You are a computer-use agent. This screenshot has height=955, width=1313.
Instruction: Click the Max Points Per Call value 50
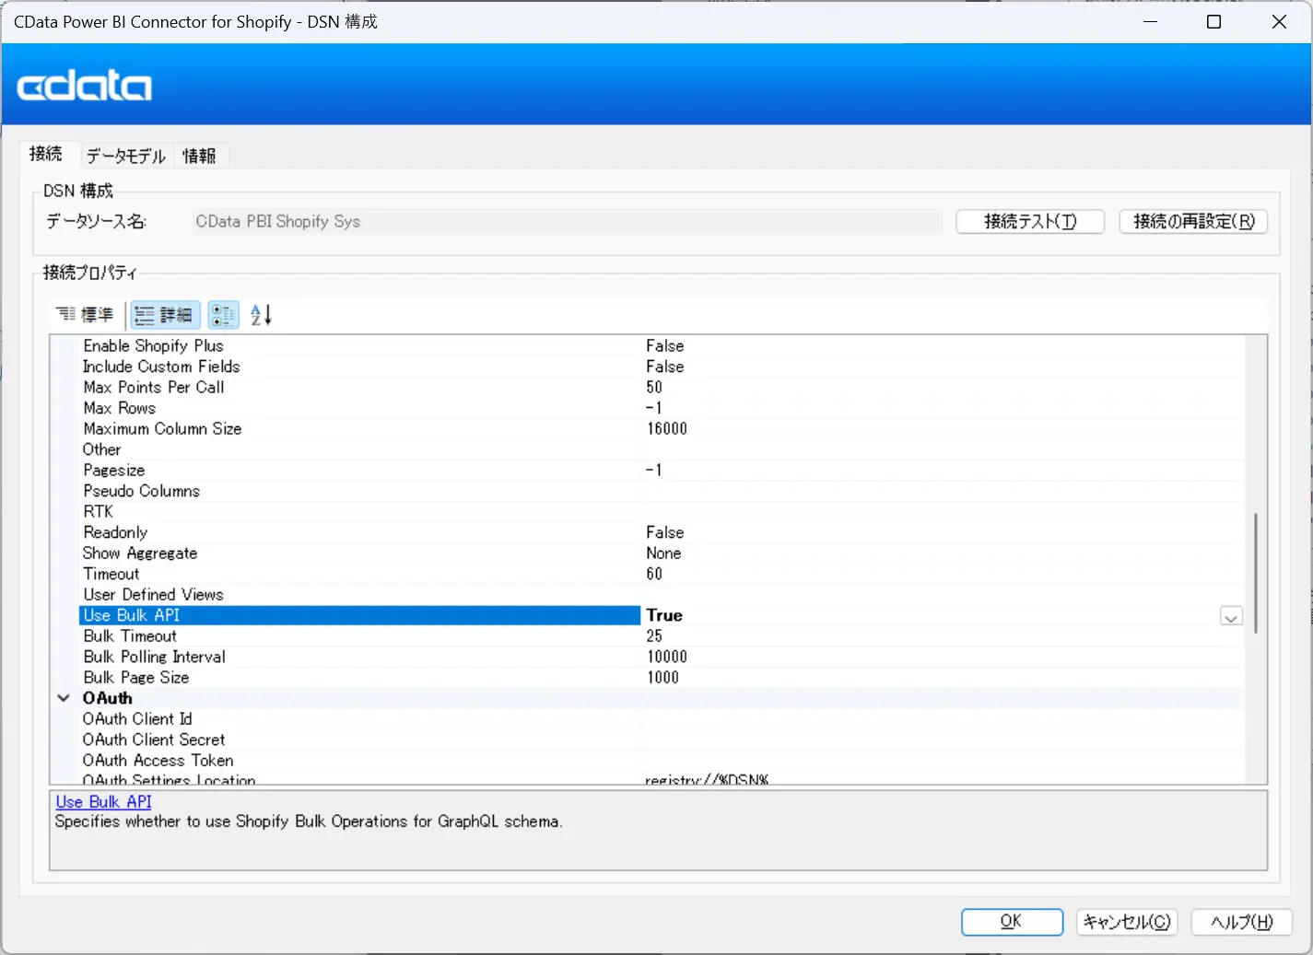[x=654, y=388]
